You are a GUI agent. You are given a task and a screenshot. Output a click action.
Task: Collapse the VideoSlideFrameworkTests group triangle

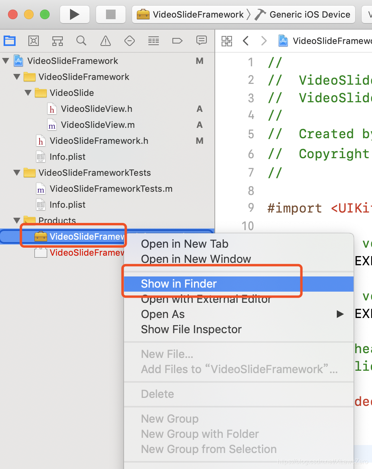click(x=17, y=173)
